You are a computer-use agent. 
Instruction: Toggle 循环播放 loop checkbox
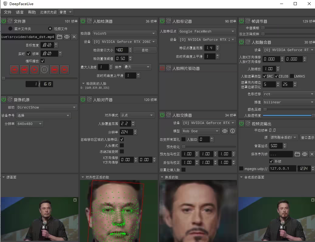pyautogui.click(x=43, y=61)
